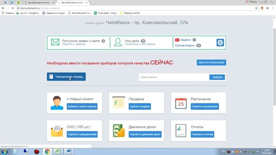
Task: Stop page loading with the X button
Action: 13,8
